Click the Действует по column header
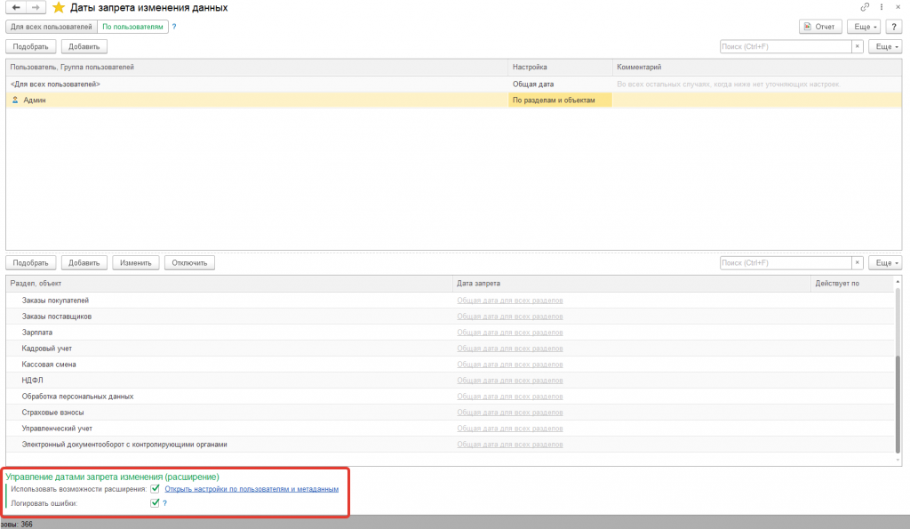This screenshot has width=910, height=529. coord(852,284)
